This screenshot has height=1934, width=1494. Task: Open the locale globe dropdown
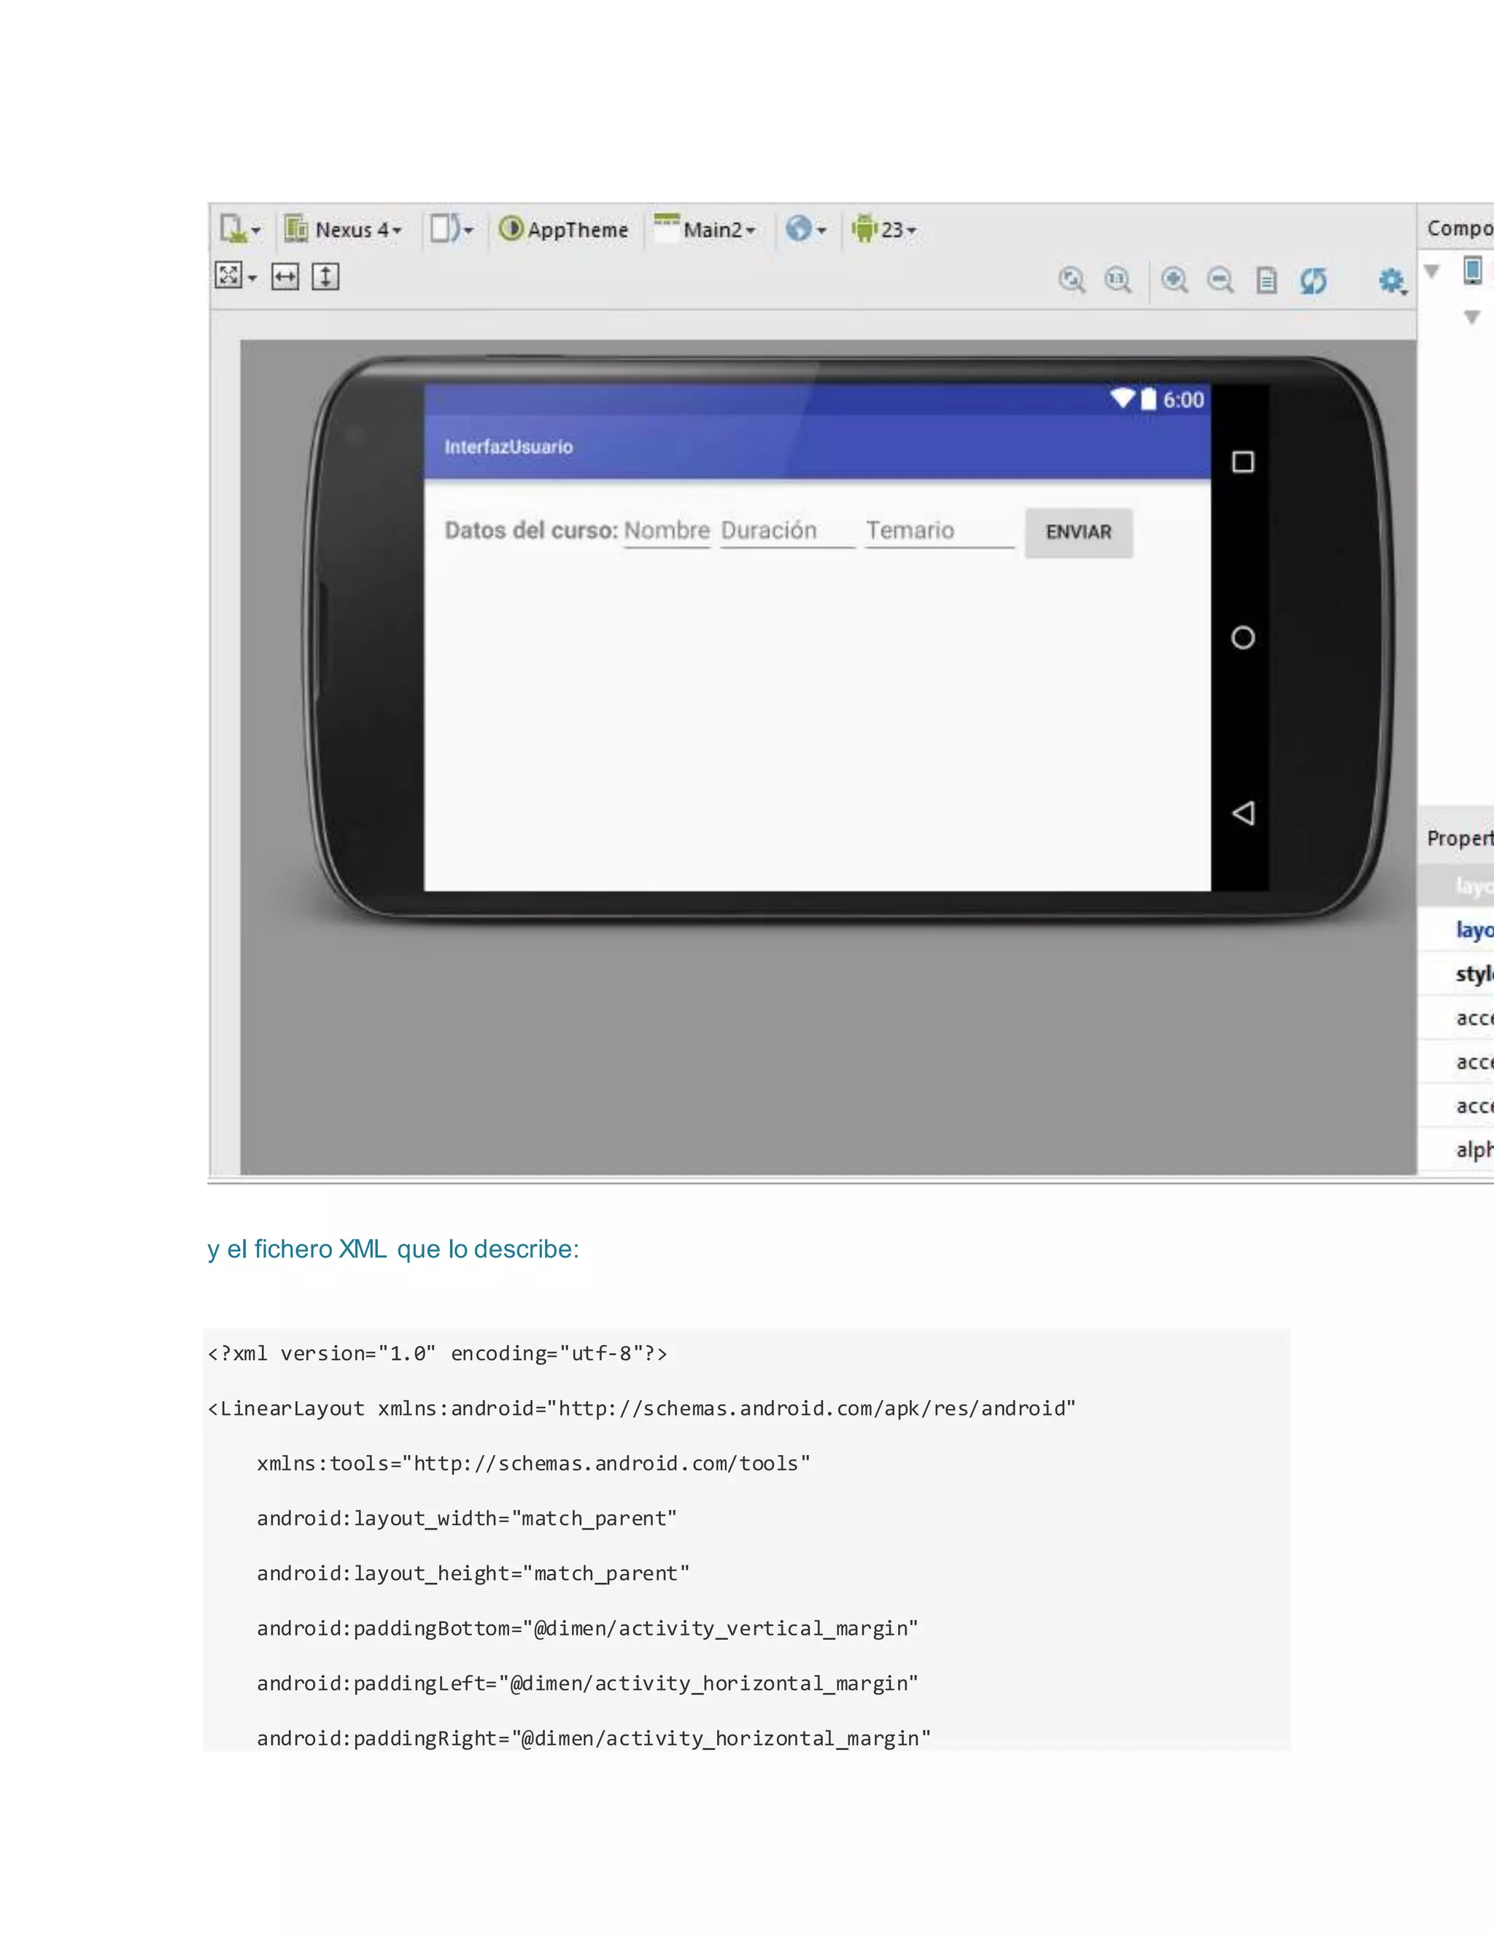tap(805, 229)
